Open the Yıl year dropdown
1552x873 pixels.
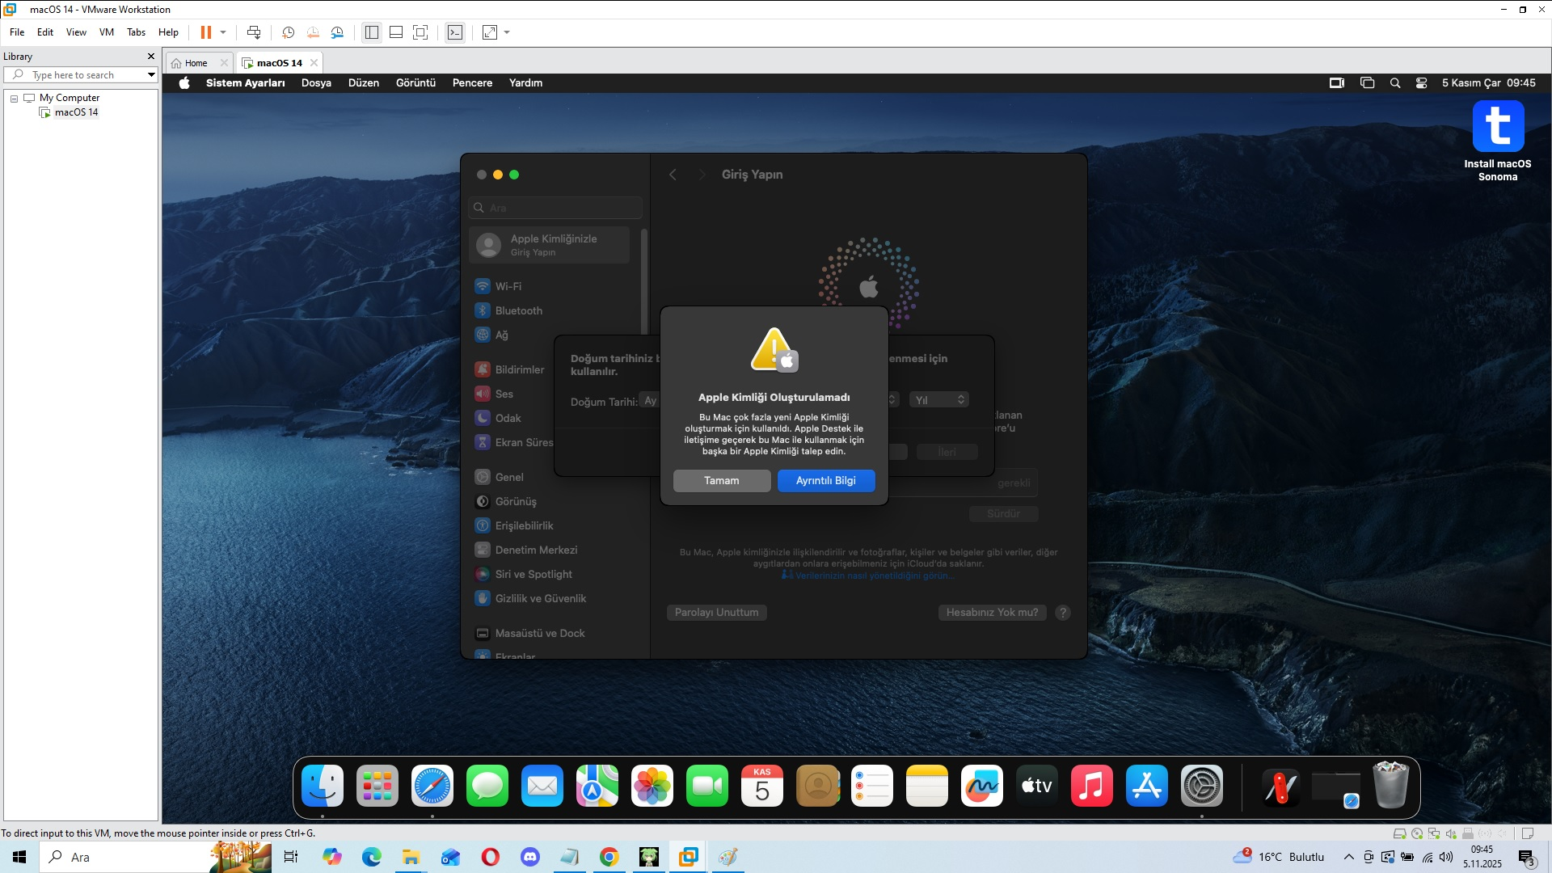938,400
